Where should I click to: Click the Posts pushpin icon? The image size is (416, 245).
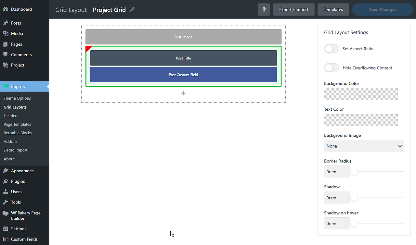(6, 23)
